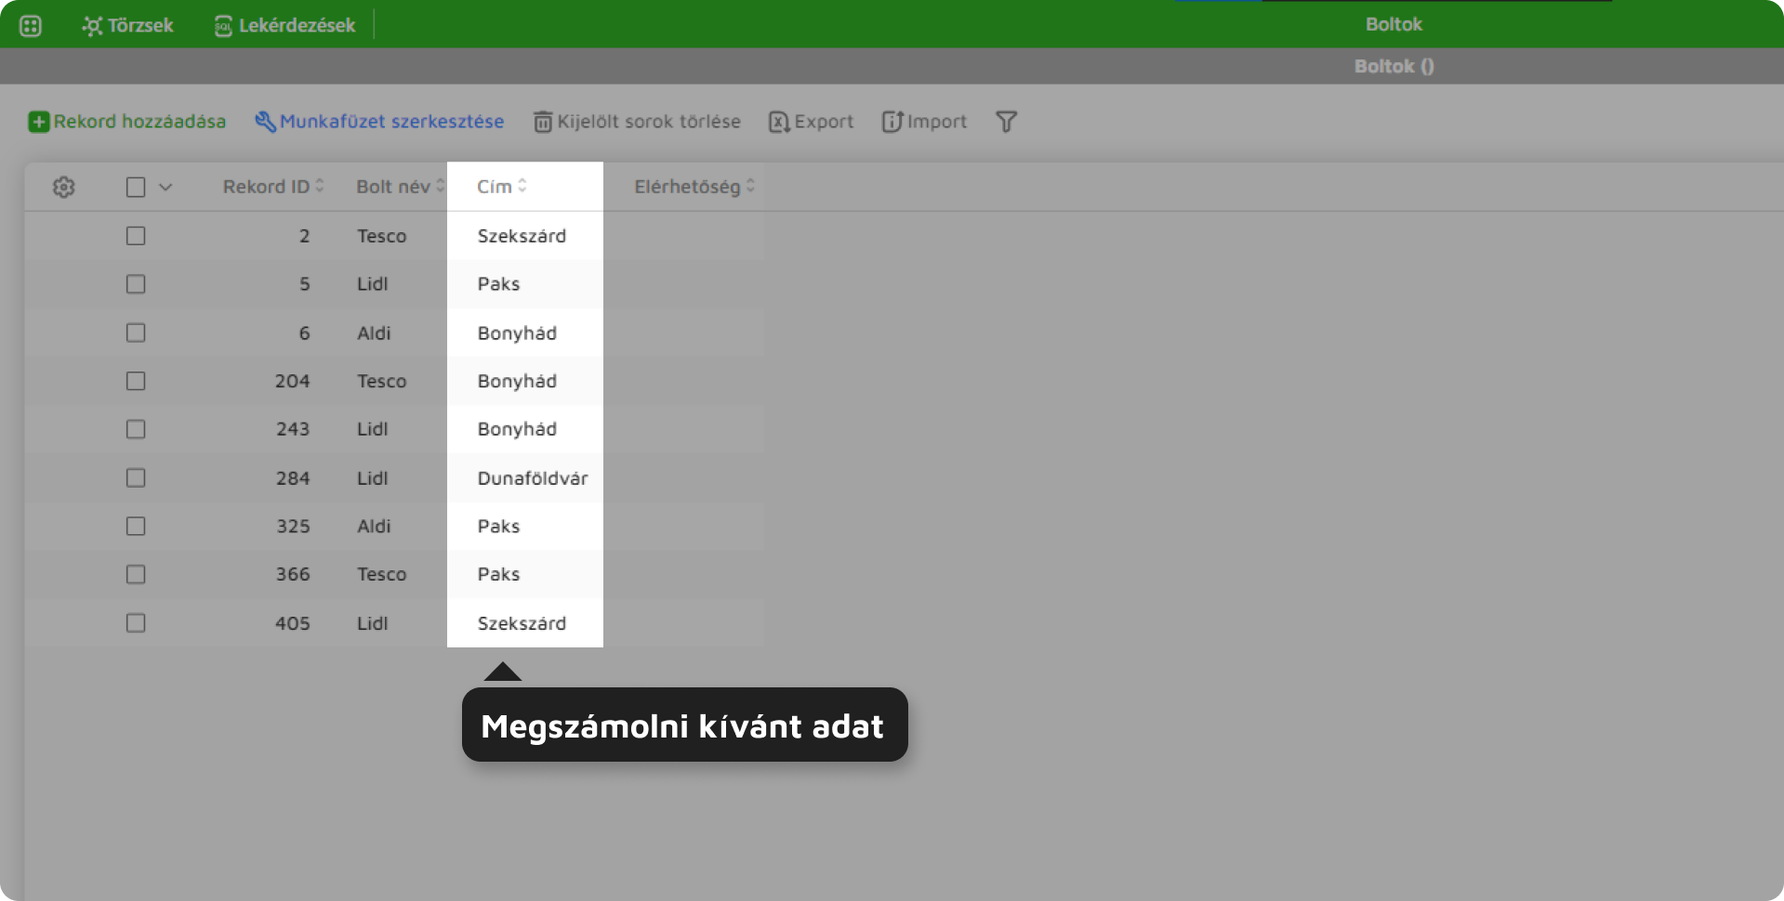
Task: Check the row with Rekord ID 6
Action: click(x=136, y=333)
